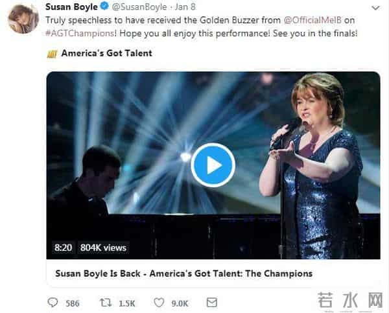The width and height of the screenshot is (389, 313).
Task: Click the 9.0K likes count
Action: tap(180, 303)
